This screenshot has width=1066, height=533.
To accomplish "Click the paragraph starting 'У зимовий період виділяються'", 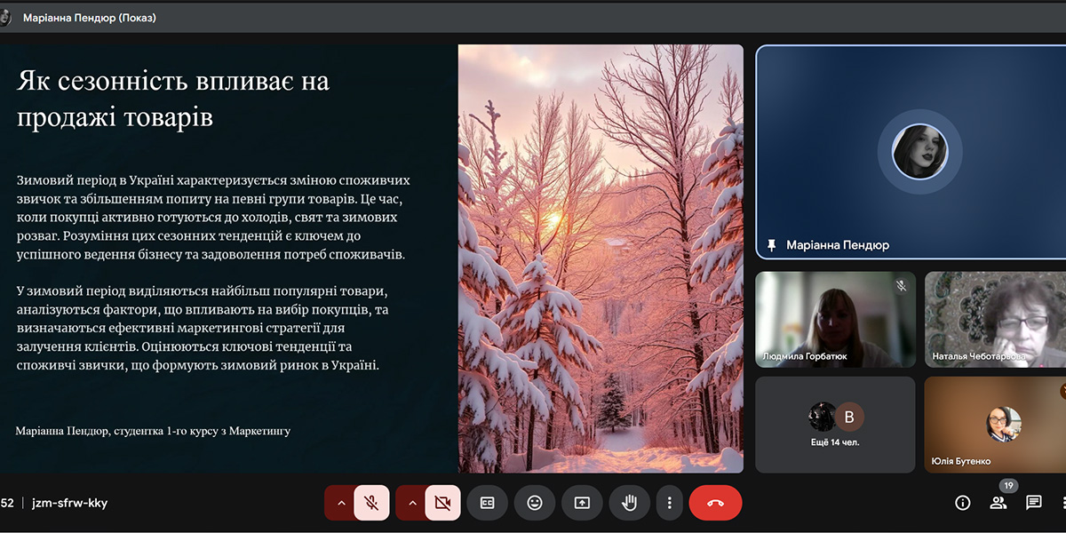I will [x=202, y=328].
